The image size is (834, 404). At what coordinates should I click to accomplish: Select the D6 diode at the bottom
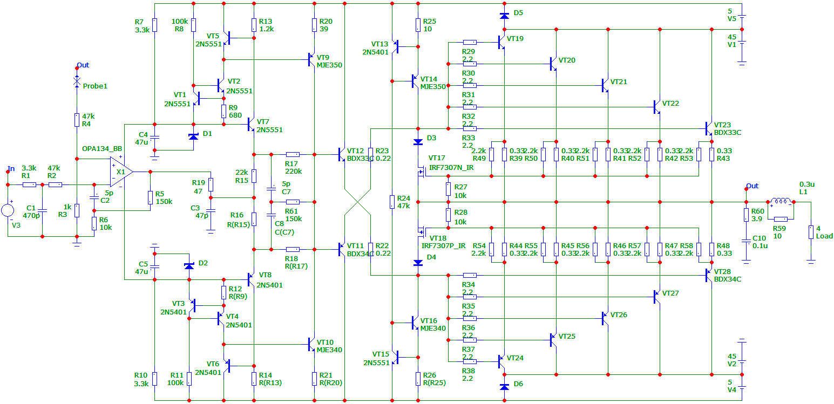[504, 387]
